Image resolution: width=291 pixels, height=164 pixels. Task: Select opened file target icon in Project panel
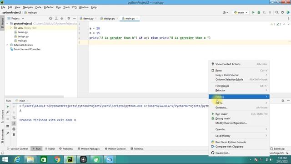tap(50, 18)
